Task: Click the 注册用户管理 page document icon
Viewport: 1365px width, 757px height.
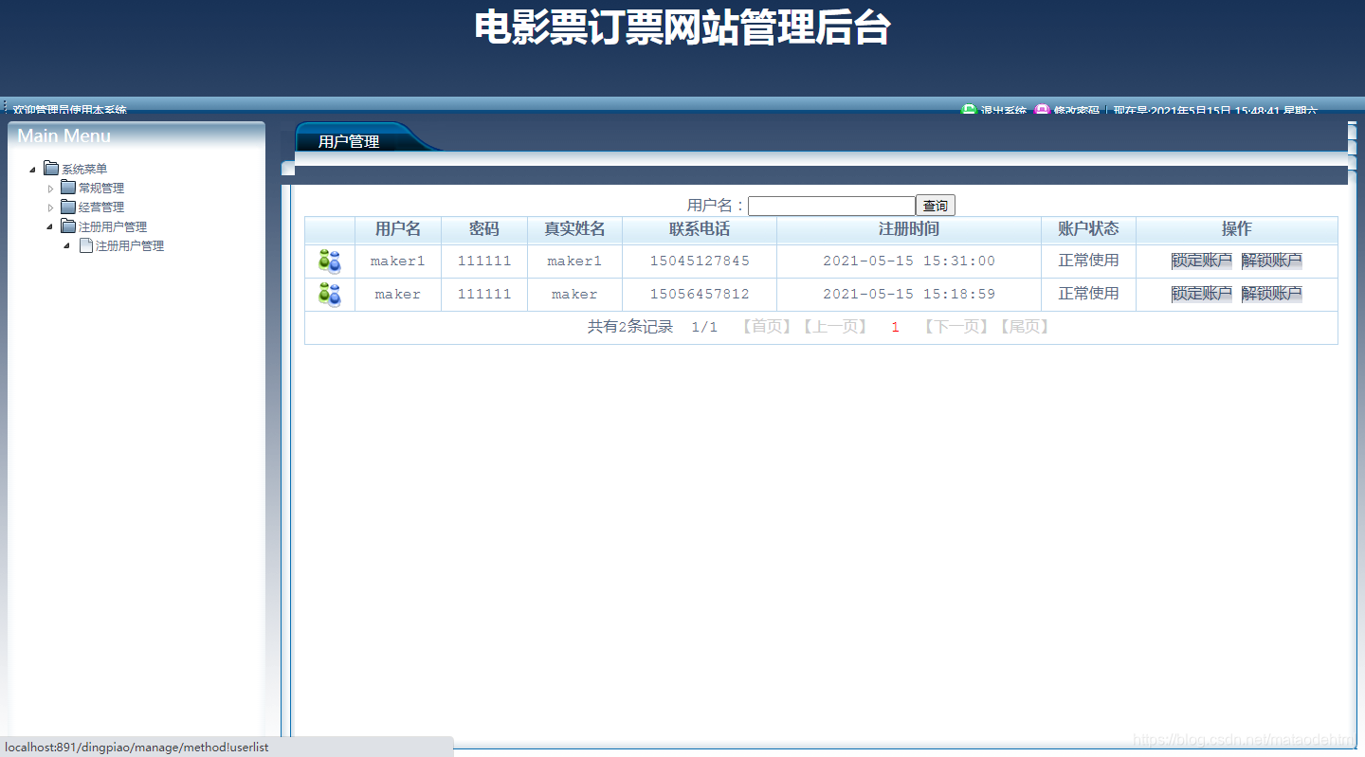Action: pos(85,245)
